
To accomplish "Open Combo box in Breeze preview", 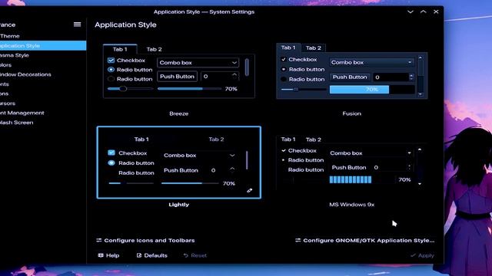I will point(198,63).
